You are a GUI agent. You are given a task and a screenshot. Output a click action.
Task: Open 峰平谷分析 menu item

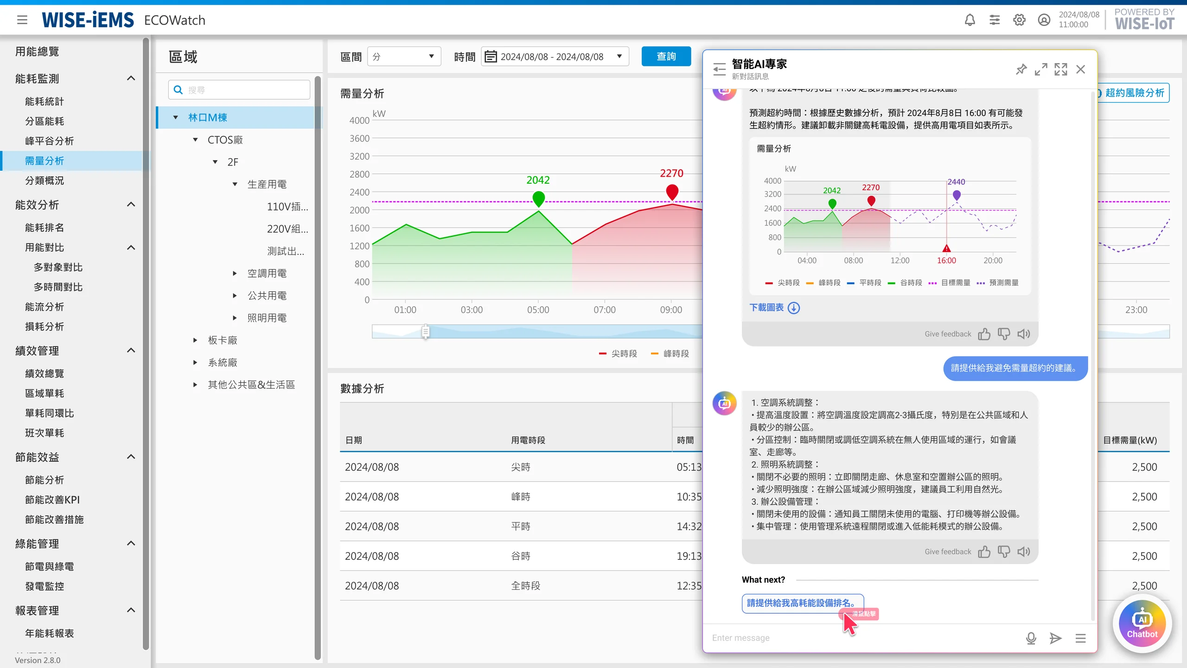(49, 141)
